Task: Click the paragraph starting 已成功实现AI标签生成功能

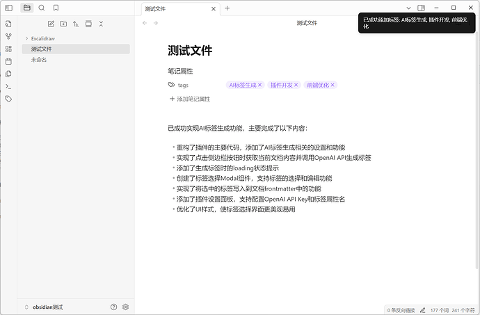Action: coord(237,128)
